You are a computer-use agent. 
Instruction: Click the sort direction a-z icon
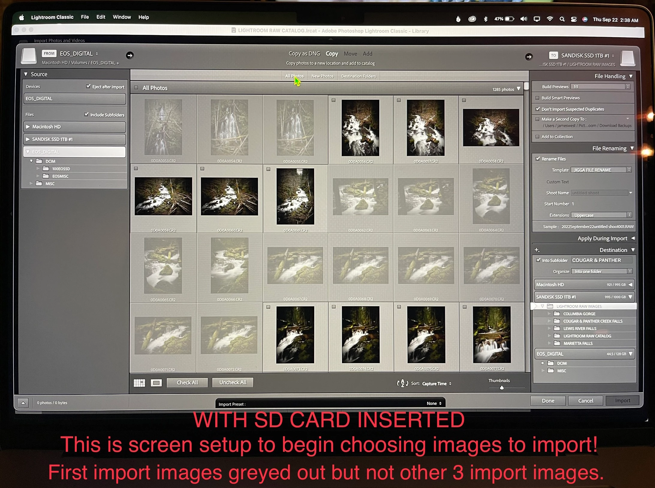pos(402,383)
